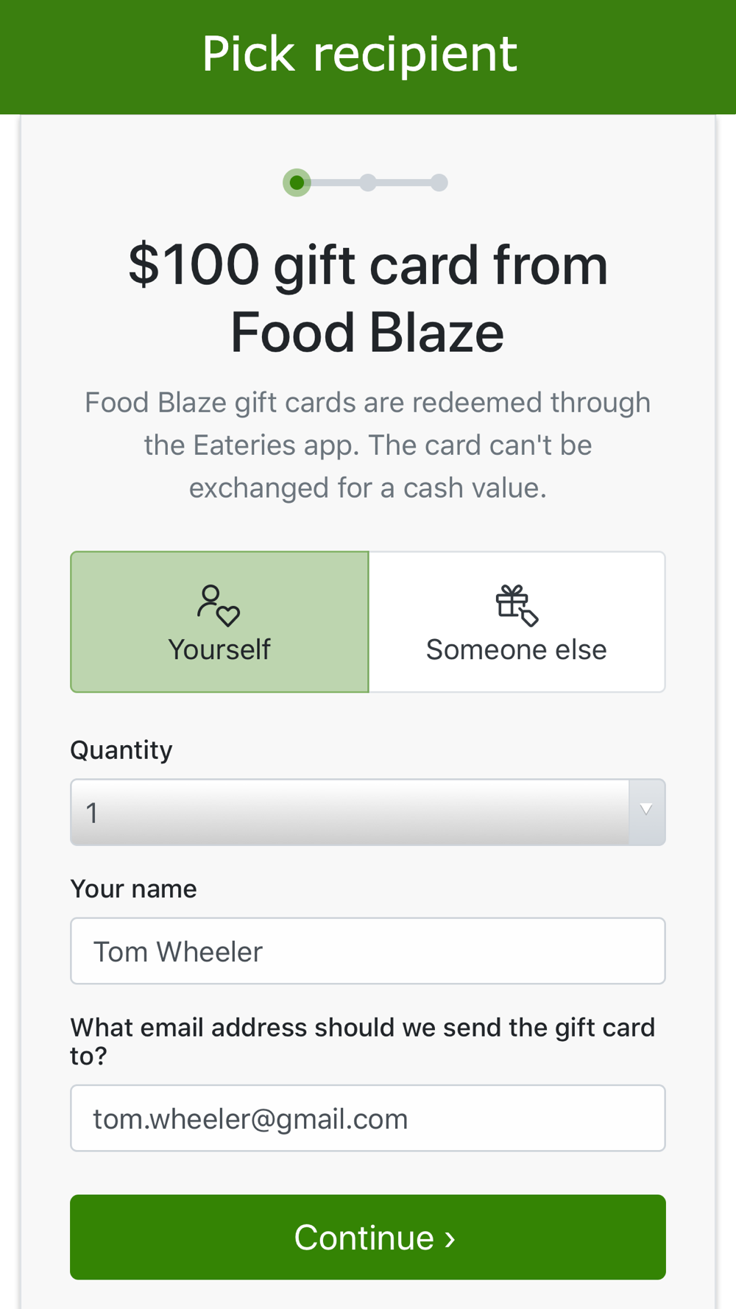Image resolution: width=736 pixels, height=1309 pixels.
Task: Click the Eateries app redemption description text
Action: point(368,445)
